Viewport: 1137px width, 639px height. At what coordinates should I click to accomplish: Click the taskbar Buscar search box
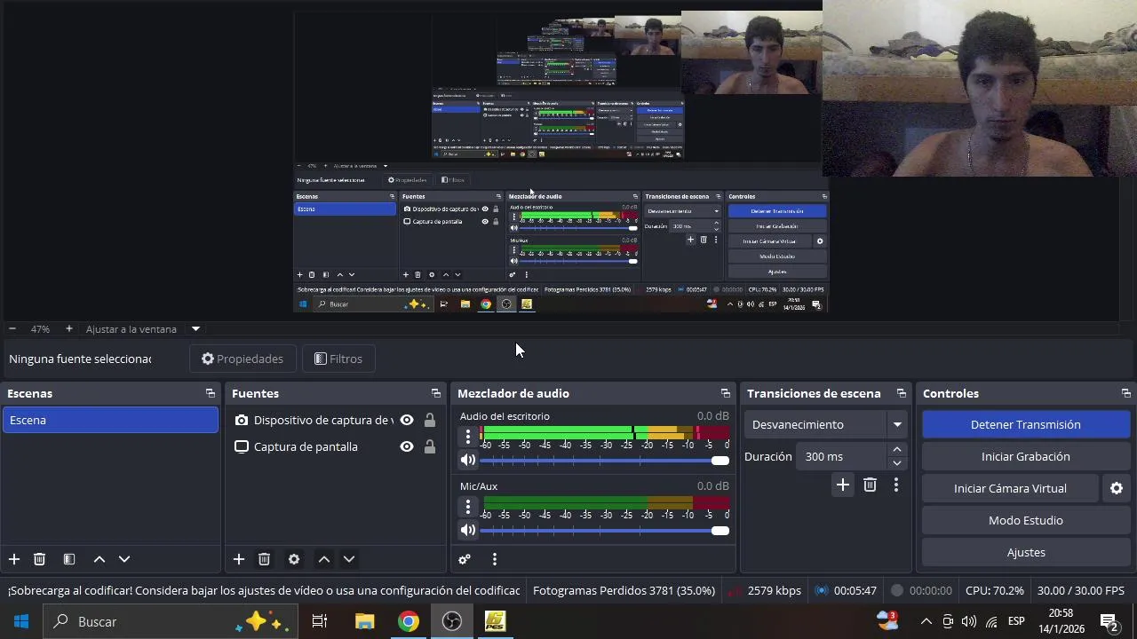coord(170,621)
